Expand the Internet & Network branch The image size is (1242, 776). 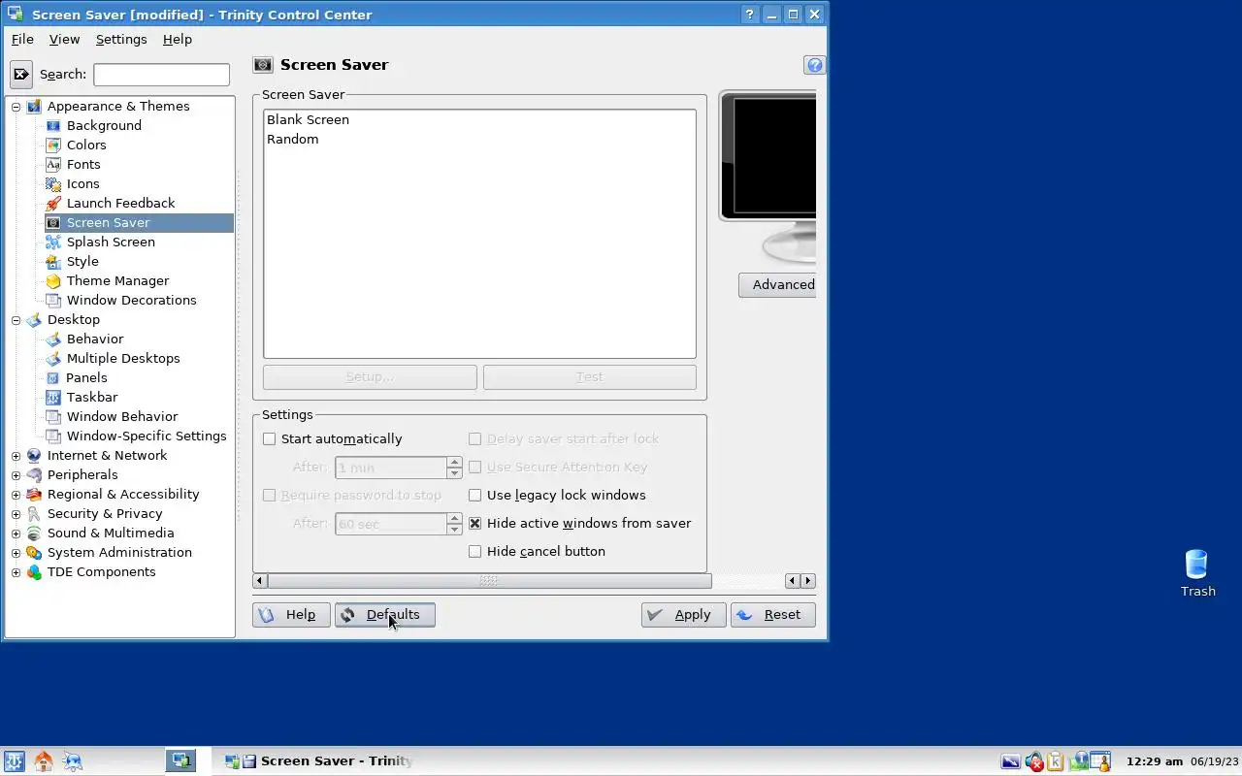pyautogui.click(x=16, y=456)
